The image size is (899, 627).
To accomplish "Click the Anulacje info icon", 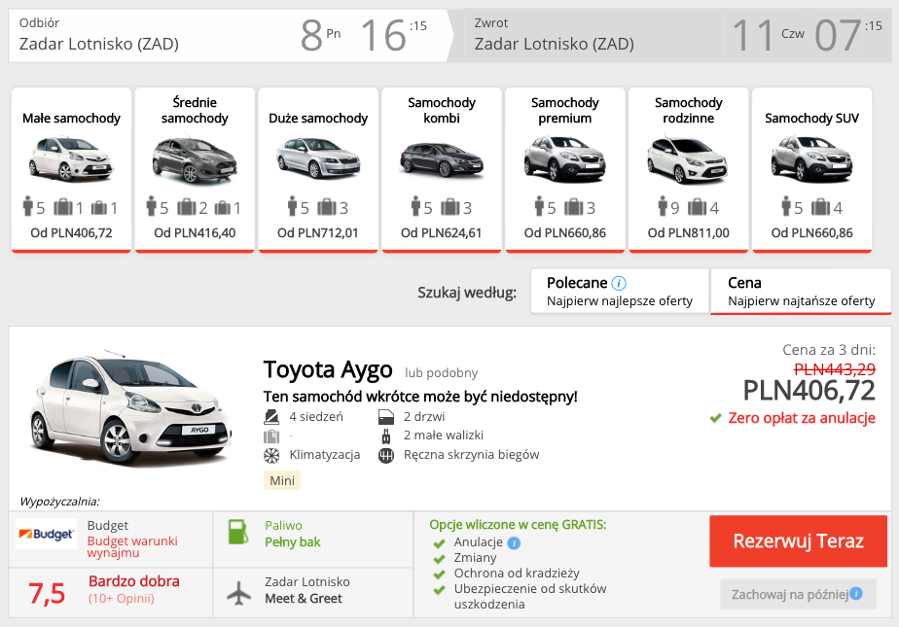I will coord(515,542).
